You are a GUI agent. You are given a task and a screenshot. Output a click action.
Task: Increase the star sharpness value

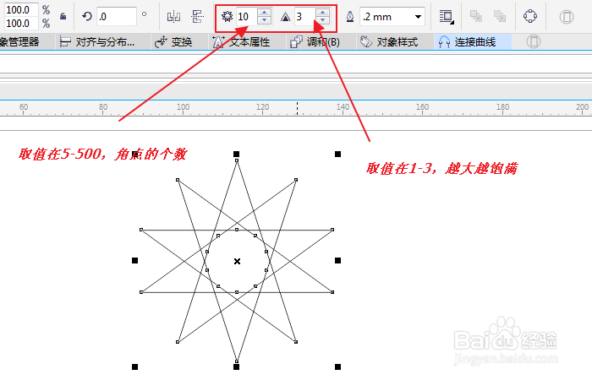[x=322, y=13]
